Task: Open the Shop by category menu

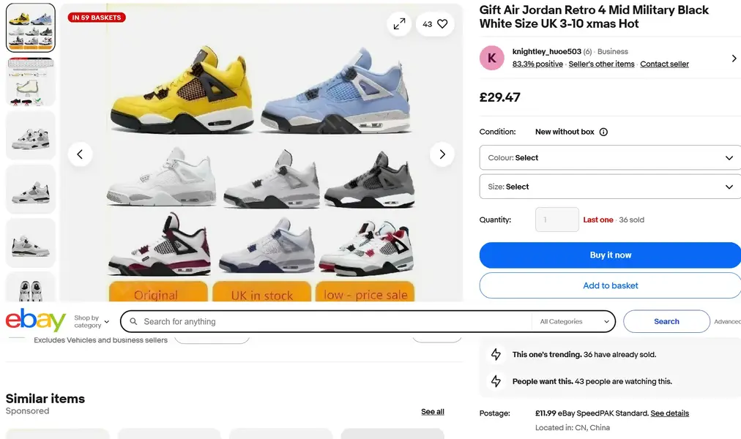Action: 92,321
